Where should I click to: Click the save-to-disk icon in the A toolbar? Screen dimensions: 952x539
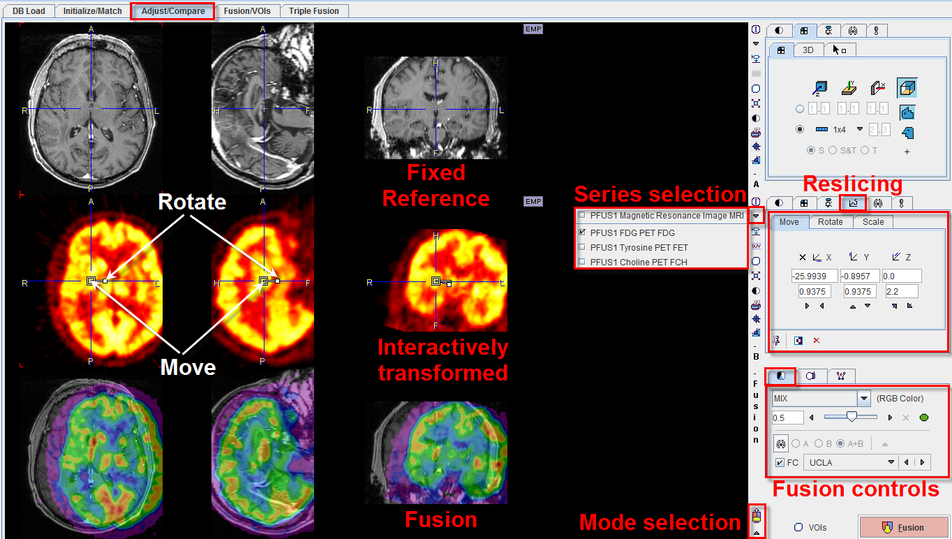[x=756, y=59]
